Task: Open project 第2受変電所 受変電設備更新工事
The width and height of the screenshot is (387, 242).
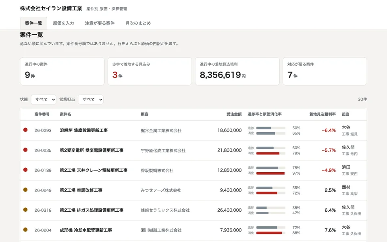Action: (x=92, y=150)
